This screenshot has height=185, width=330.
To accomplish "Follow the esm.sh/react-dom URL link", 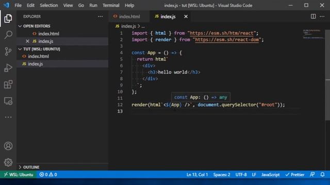I will coord(227,40).
